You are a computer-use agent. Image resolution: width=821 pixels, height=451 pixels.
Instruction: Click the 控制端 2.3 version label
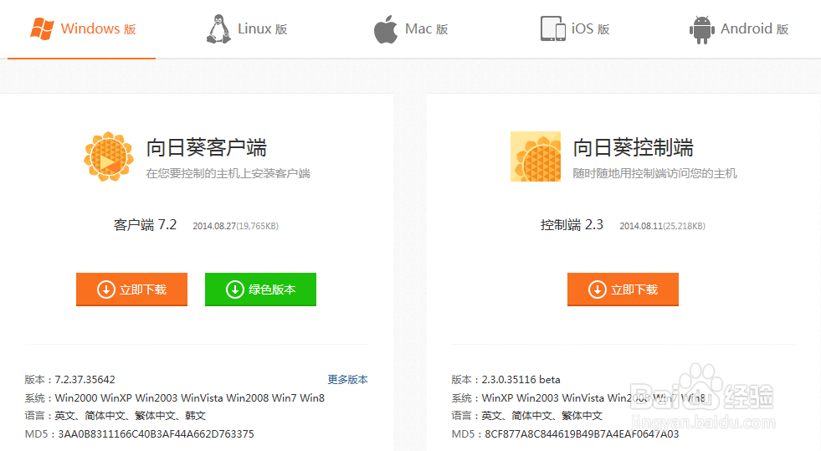coord(572,225)
